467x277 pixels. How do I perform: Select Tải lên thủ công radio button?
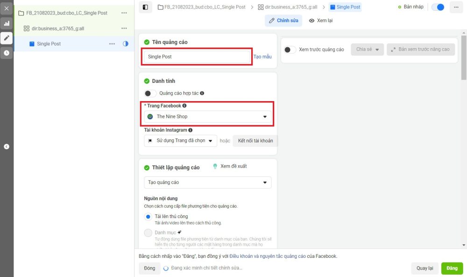tap(148, 217)
